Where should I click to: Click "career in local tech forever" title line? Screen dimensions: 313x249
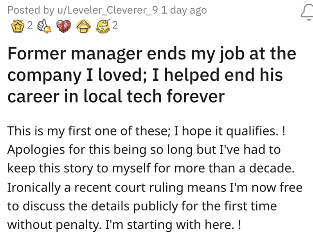[116, 97]
